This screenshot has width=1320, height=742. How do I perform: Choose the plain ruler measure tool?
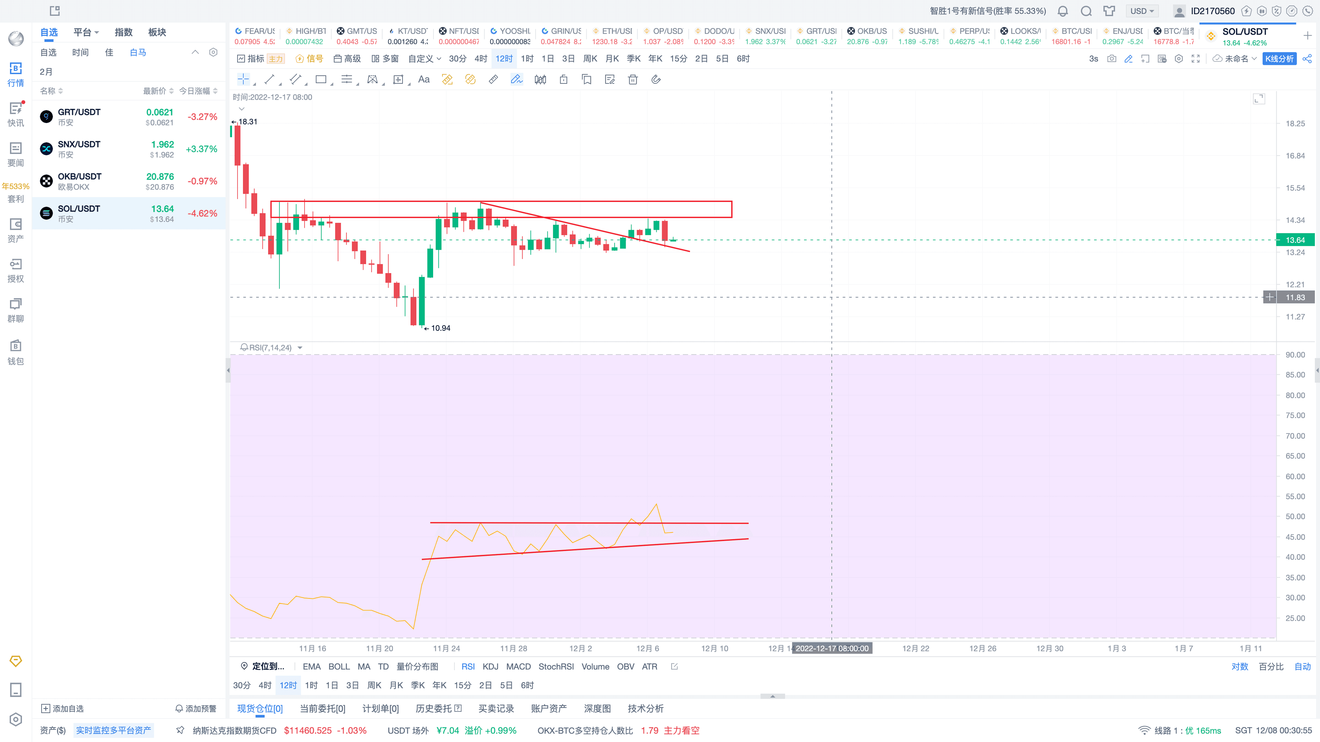[494, 79]
